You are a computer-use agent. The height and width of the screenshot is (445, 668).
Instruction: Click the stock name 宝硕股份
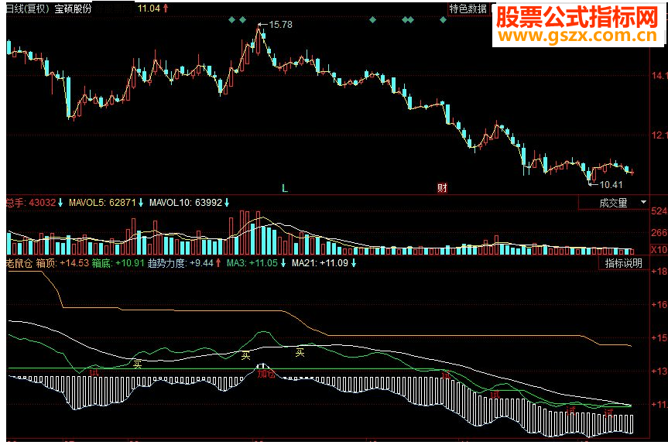73,9
